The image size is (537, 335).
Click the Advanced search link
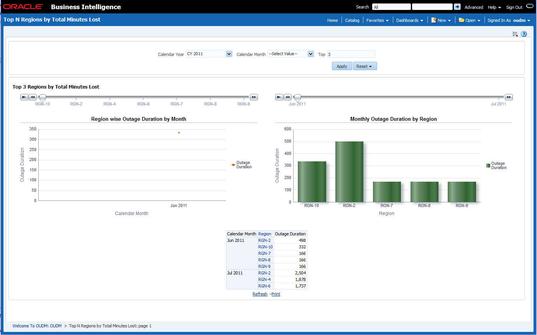474,7
